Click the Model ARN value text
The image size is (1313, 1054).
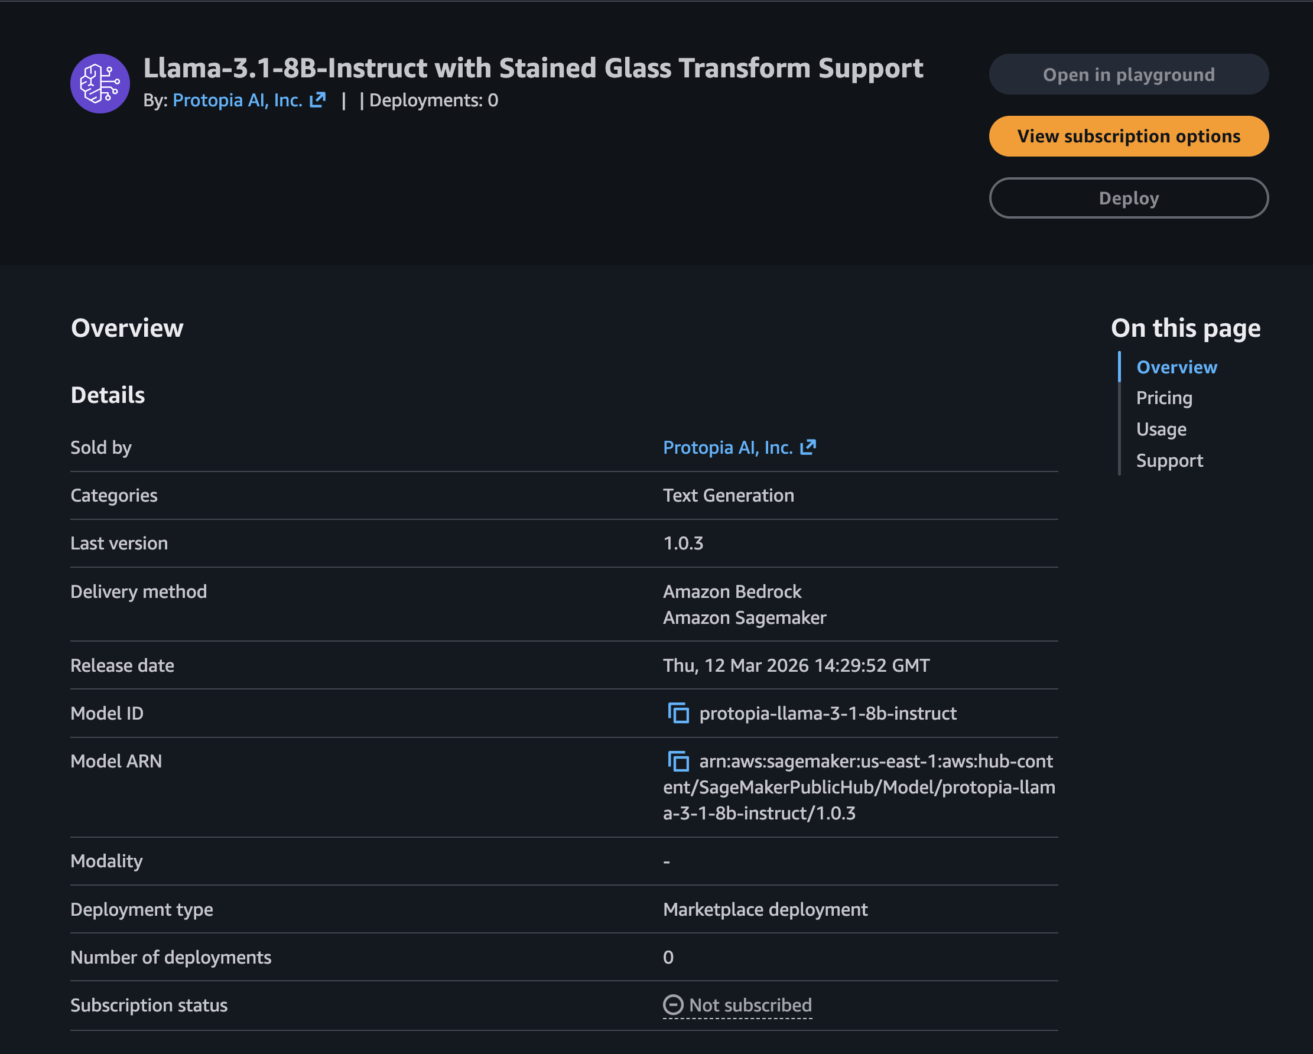(x=859, y=788)
